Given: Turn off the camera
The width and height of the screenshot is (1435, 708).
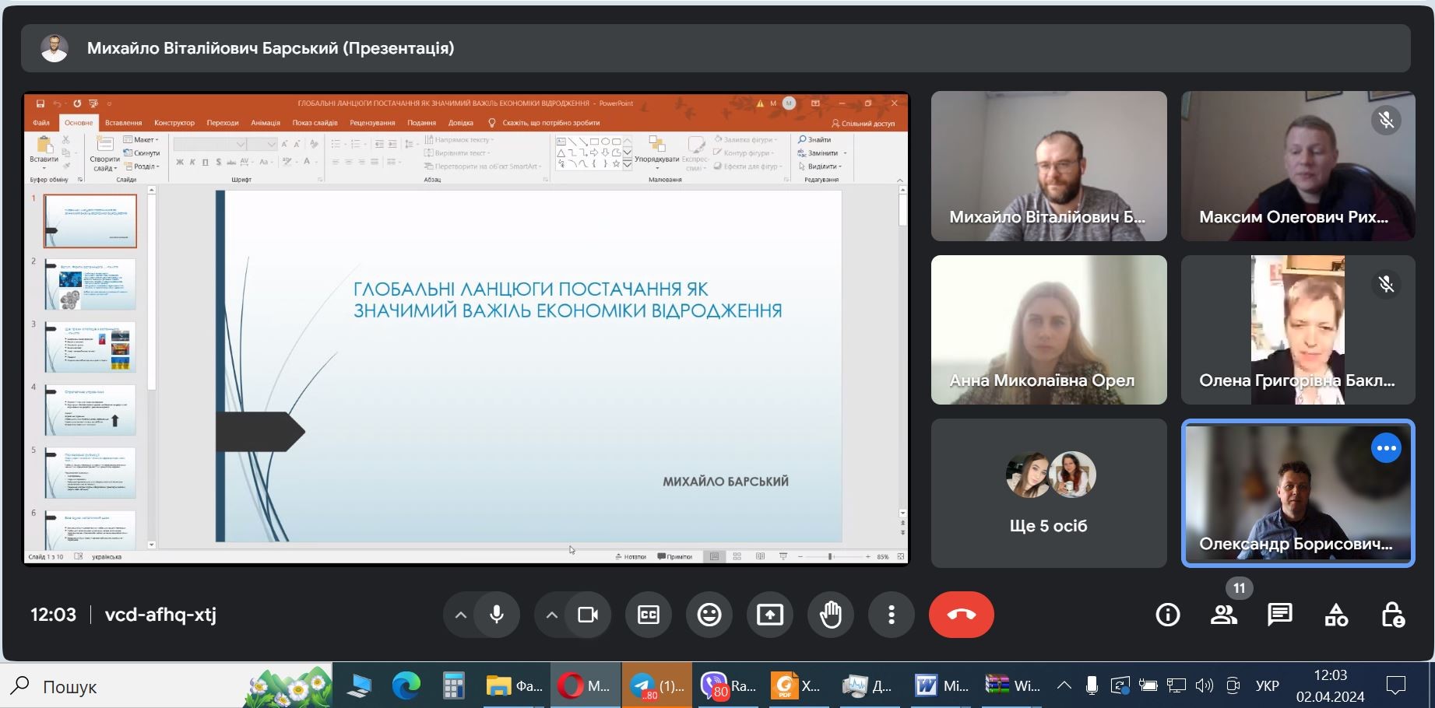Looking at the screenshot, I should pos(588,615).
